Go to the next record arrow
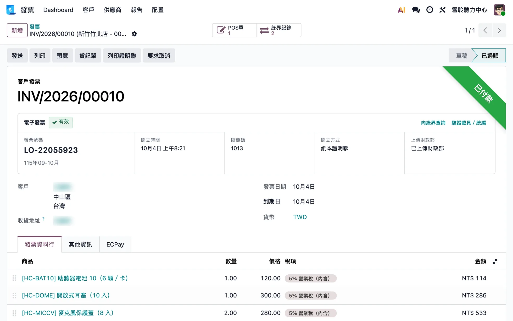 pyautogui.click(x=499, y=30)
